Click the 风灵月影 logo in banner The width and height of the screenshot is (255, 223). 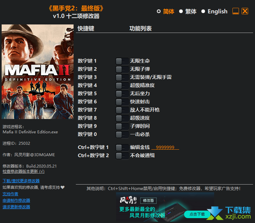point(128,200)
